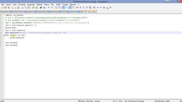Click the 'cur.execute' line of code
The image size is (182, 102).
(35, 33)
